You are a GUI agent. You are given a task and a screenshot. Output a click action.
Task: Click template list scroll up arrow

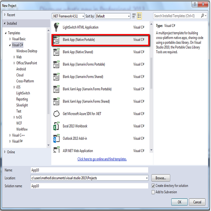coord(151,24)
